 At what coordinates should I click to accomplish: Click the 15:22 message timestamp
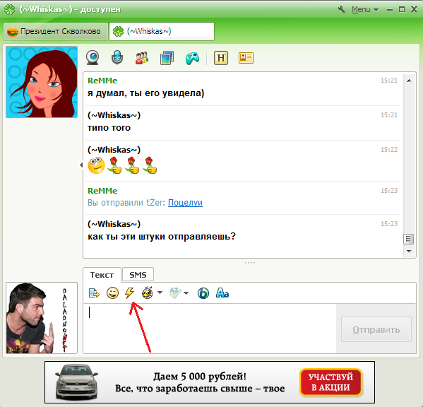[x=389, y=150]
